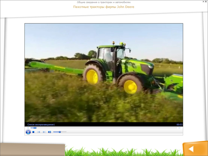Pause the video playback
The height and width of the screenshot is (156, 208).
[28, 132]
